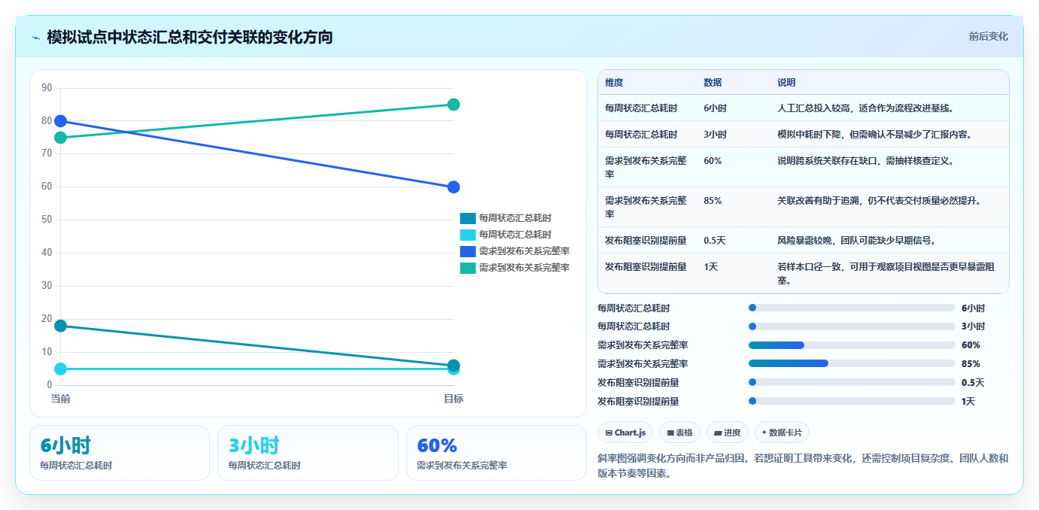Image resolution: width=1039 pixels, height=510 pixels.
Task: Open the 6小时 每周状态汇总耗时 summary card
Action: coord(120,453)
